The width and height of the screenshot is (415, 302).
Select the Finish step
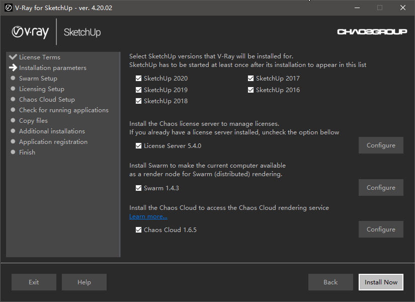tap(27, 153)
